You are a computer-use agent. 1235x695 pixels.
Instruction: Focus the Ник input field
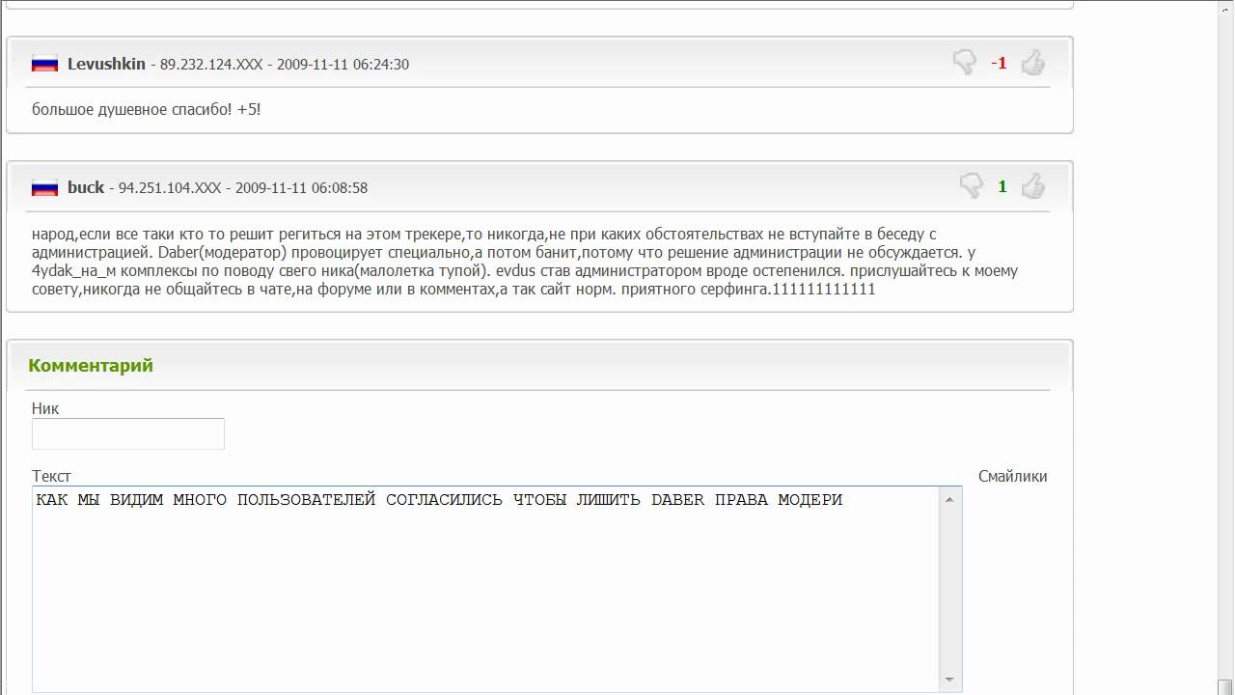tap(128, 433)
